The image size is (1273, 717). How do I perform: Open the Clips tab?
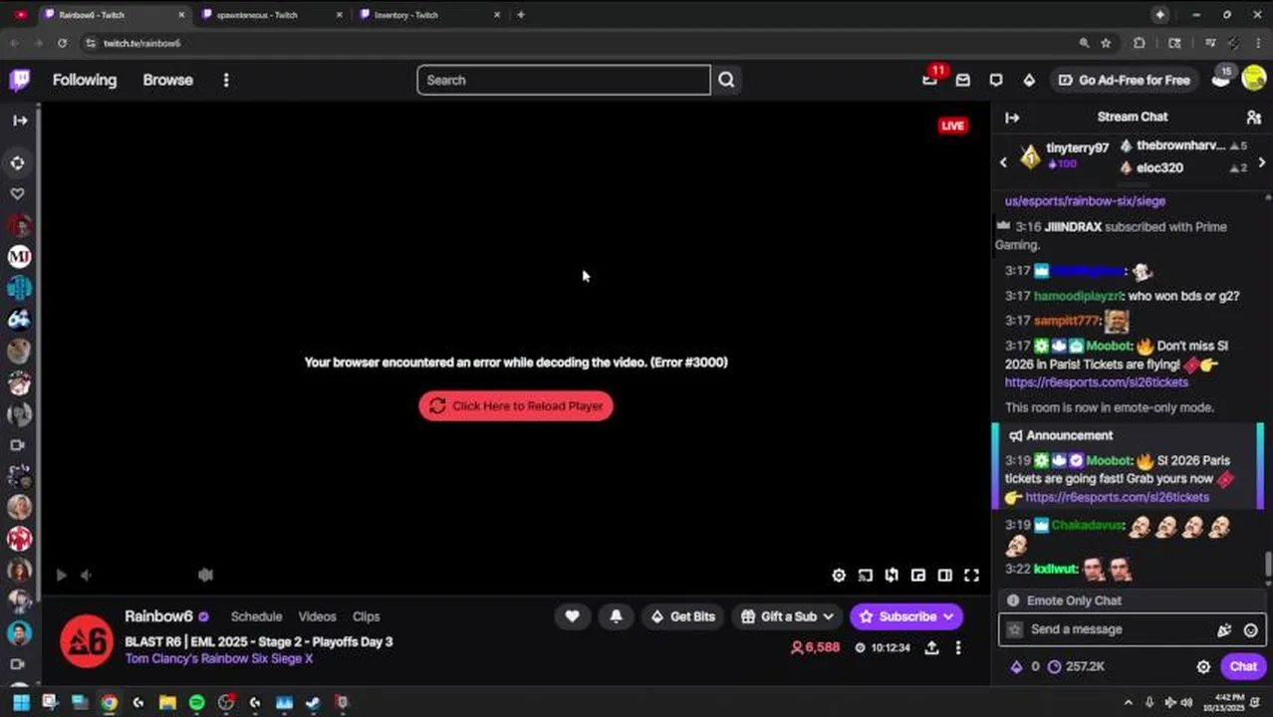[366, 616]
